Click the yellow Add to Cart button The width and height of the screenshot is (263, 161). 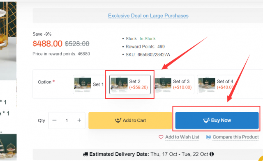coord(130,120)
